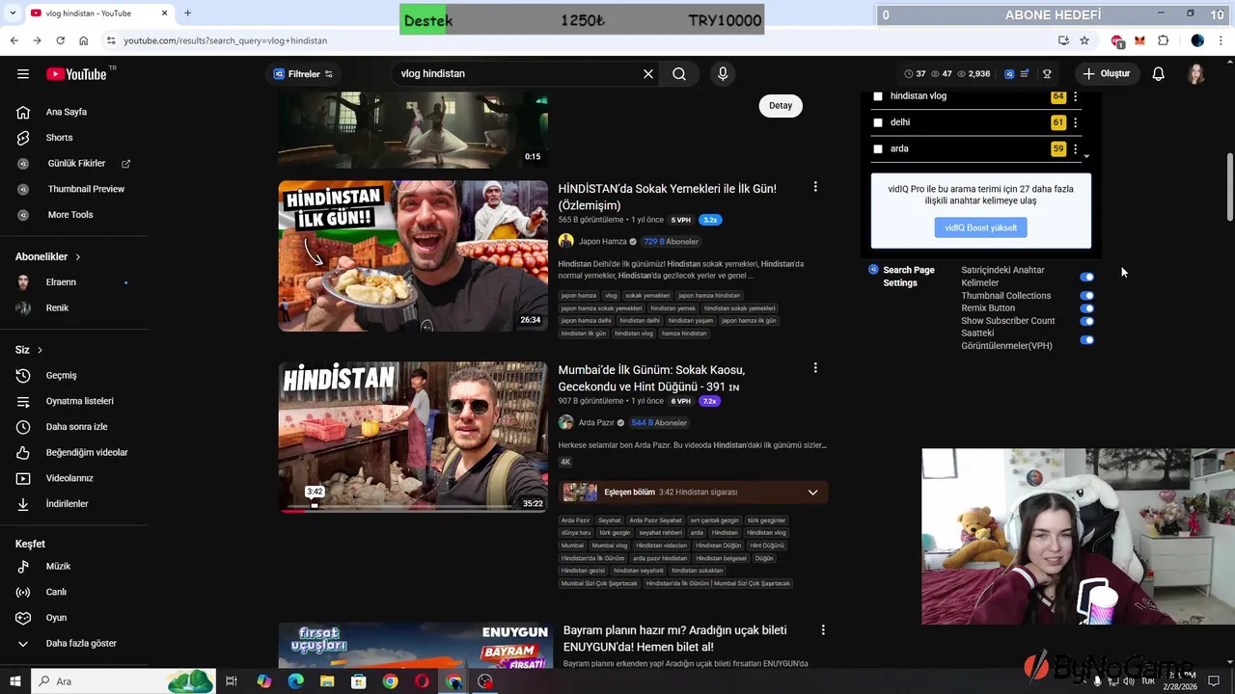
Task: Open Microsoft Edge from the taskbar
Action: (295, 681)
